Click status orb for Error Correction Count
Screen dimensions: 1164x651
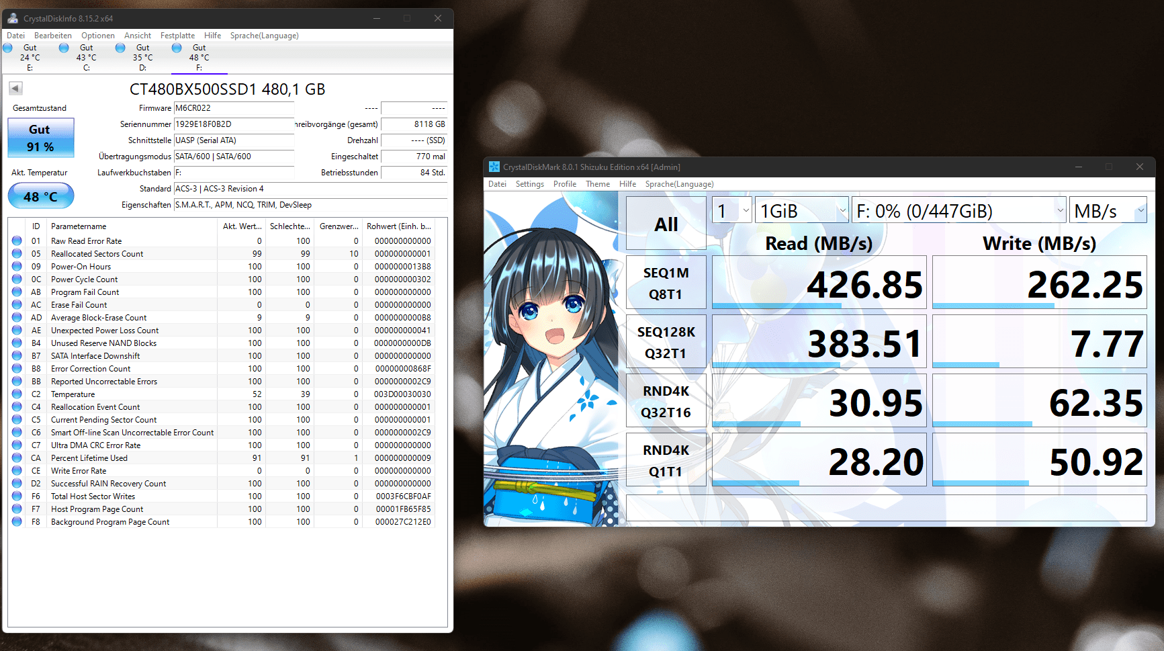(x=17, y=368)
